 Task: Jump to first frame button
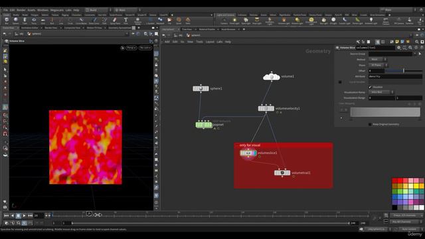coord(6,216)
